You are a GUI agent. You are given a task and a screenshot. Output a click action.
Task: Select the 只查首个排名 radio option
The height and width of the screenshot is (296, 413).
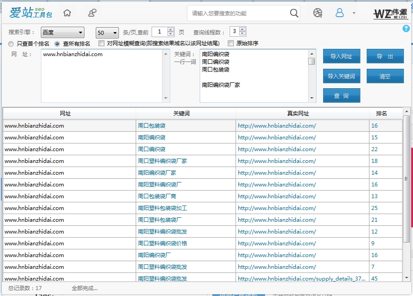click(x=11, y=44)
